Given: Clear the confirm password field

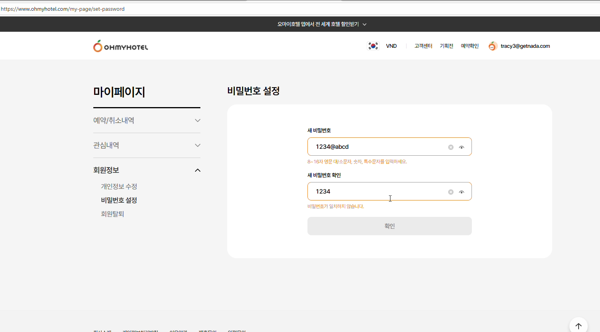Looking at the screenshot, I should [451, 192].
